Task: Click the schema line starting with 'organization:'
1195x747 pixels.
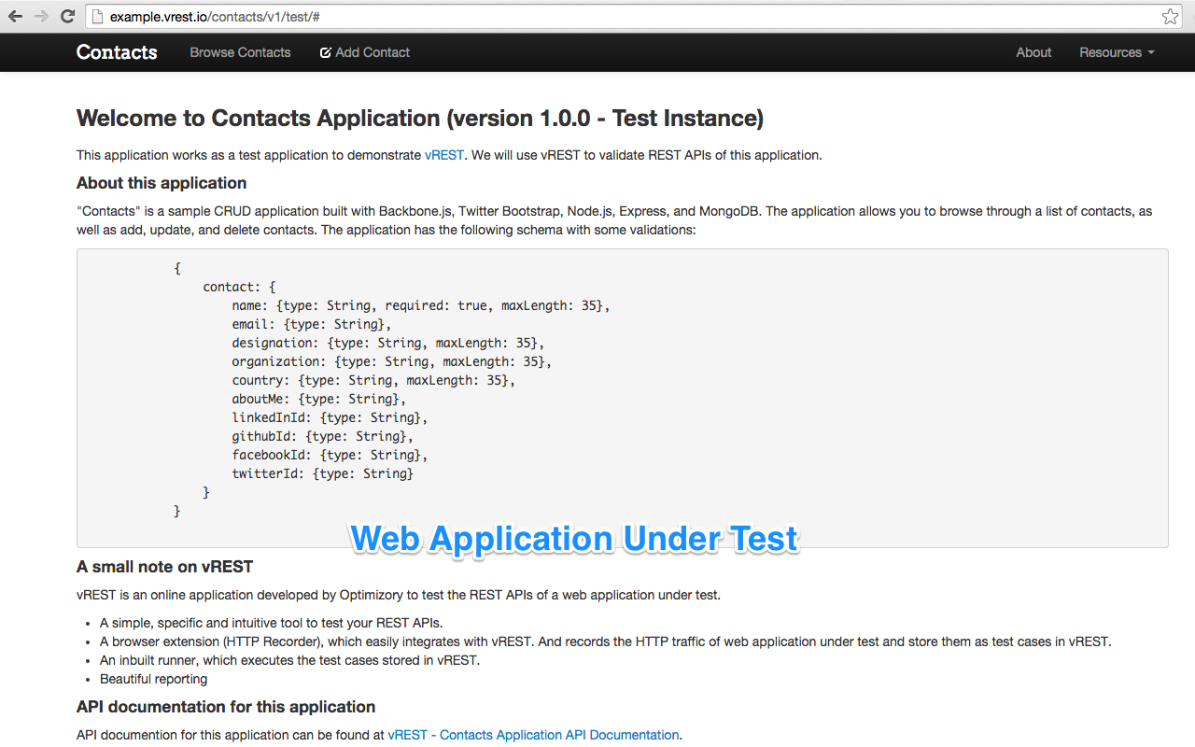Action: tap(392, 361)
